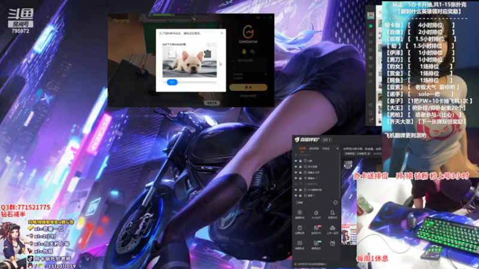Open the cloud-shaped tool in the toolbox
This screenshot has height=269, width=479.
click(332, 228)
